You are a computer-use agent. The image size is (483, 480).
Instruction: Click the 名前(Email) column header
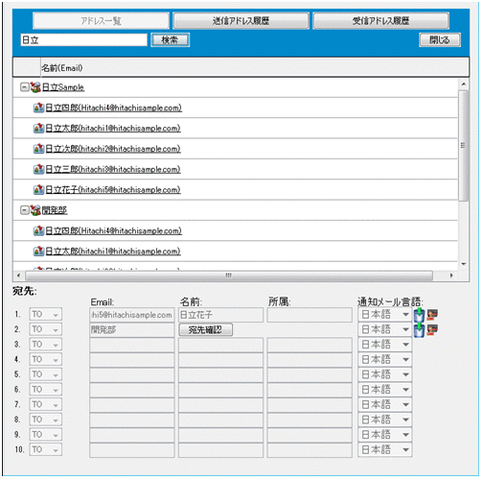click(x=255, y=67)
